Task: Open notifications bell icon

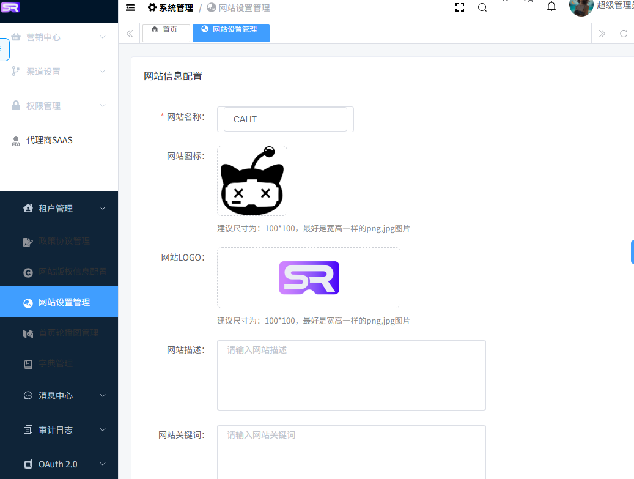Action: pyautogui.click(x=551, y=7)
